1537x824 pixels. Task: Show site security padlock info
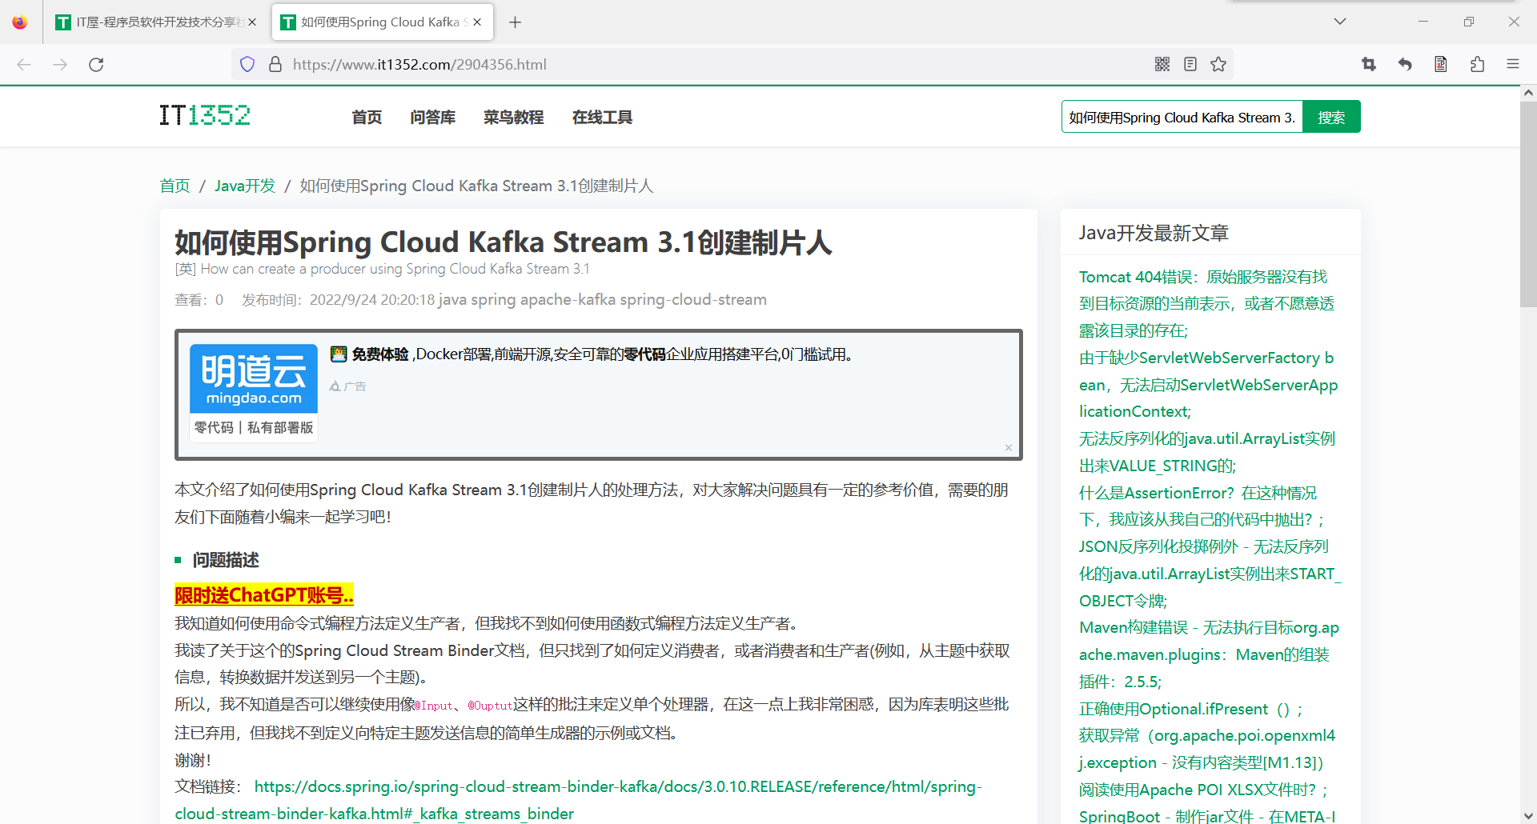coord(275,65)
